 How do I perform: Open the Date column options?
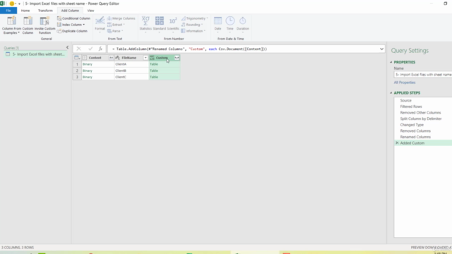coord(218,25)
